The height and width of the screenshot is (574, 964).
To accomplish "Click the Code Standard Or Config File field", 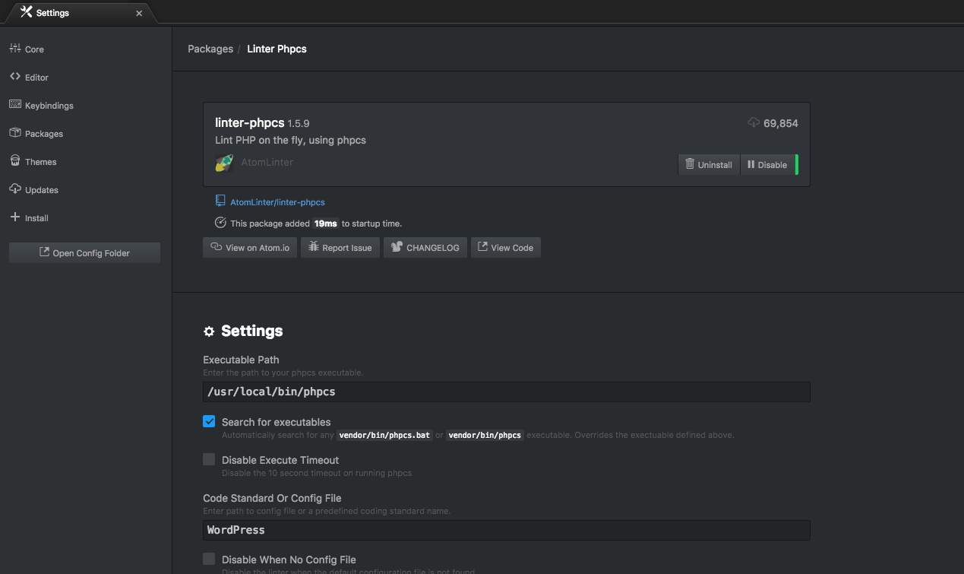I will click(x=506, y=530).
